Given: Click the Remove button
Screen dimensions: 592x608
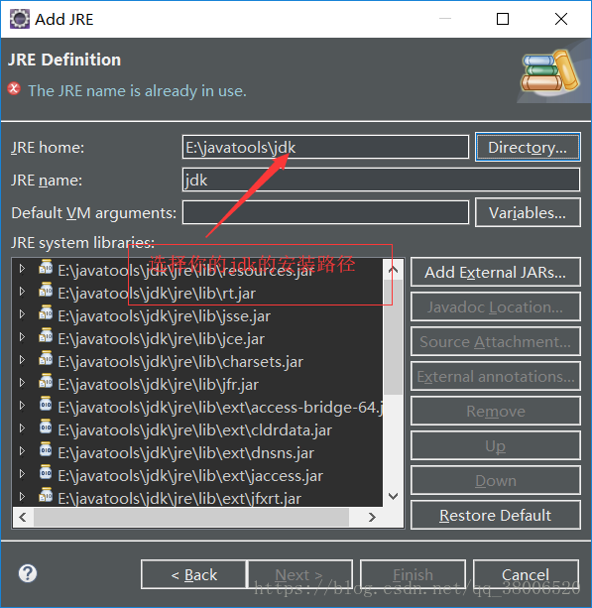Looking at the screenshot, I should click(496, 411).
